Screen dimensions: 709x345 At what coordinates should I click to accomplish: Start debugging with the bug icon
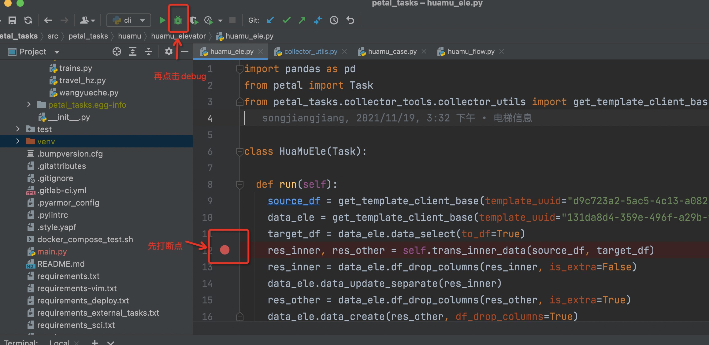click(178, 20)
